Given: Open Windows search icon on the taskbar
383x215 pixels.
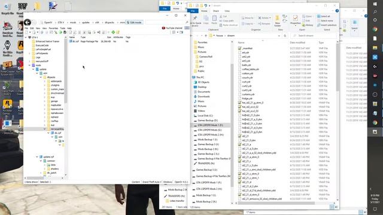Looking at the screenshot, I should (x=375, y=12).
